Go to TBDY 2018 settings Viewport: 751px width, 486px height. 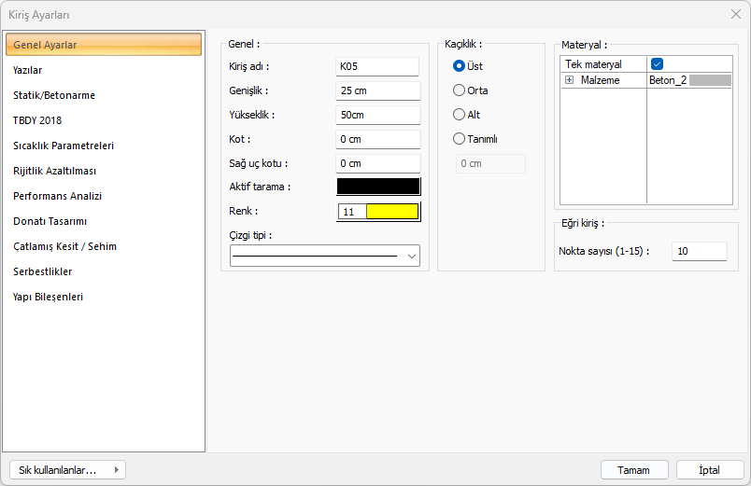[x=37, y=120]
